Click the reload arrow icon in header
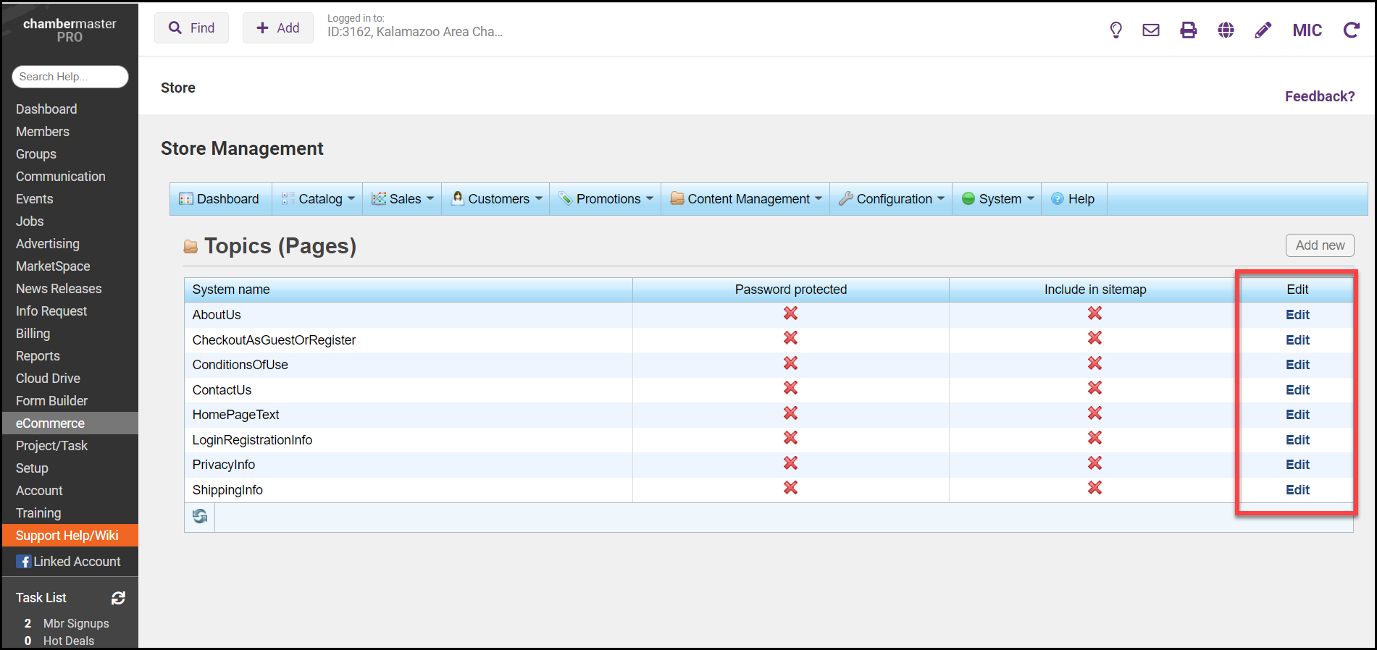1377x650 pixels. (1351, 30)
